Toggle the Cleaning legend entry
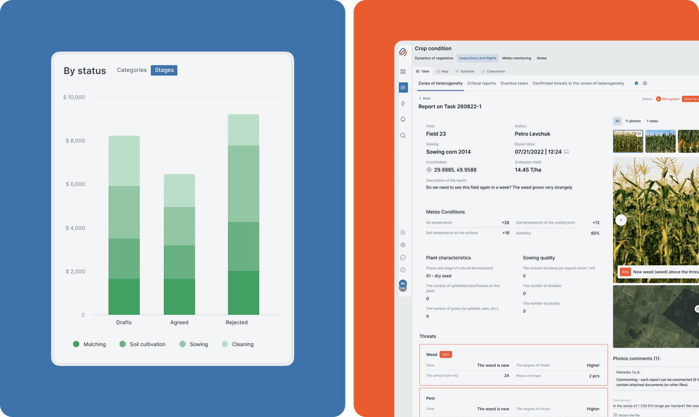699x417 pixels. pos(238,344)
